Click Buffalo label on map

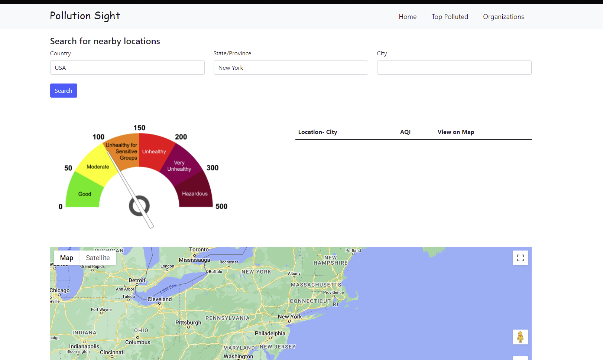point(215,272)
